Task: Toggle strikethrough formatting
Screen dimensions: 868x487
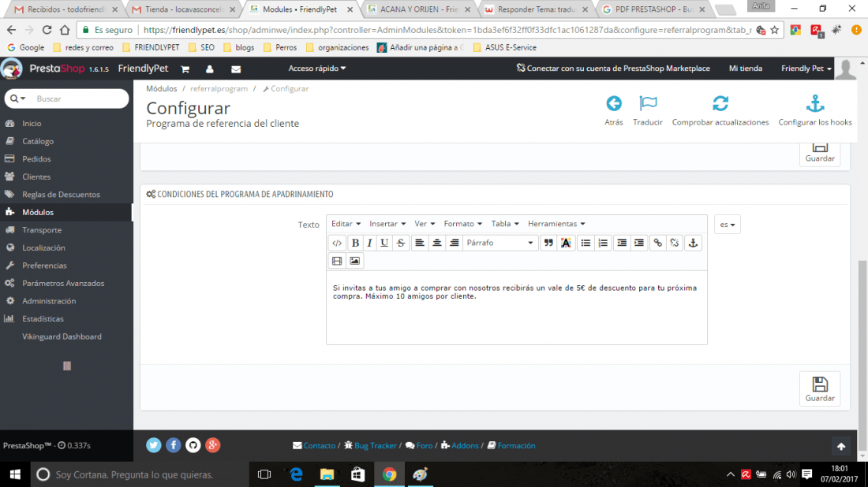Action: pyautogui.click(x=401, y=243)
